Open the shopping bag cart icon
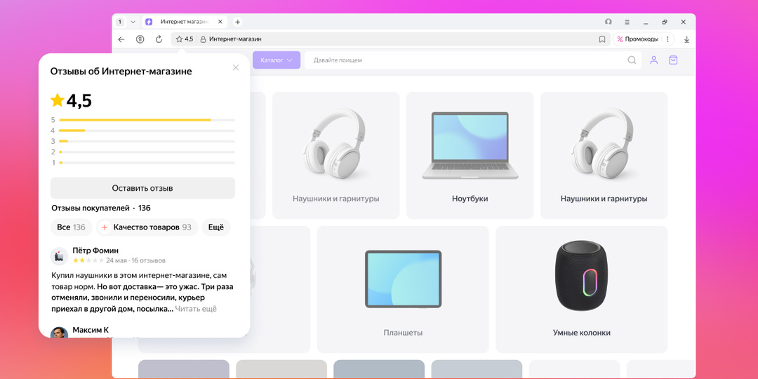The image size is (758, 379). point(673,60)
